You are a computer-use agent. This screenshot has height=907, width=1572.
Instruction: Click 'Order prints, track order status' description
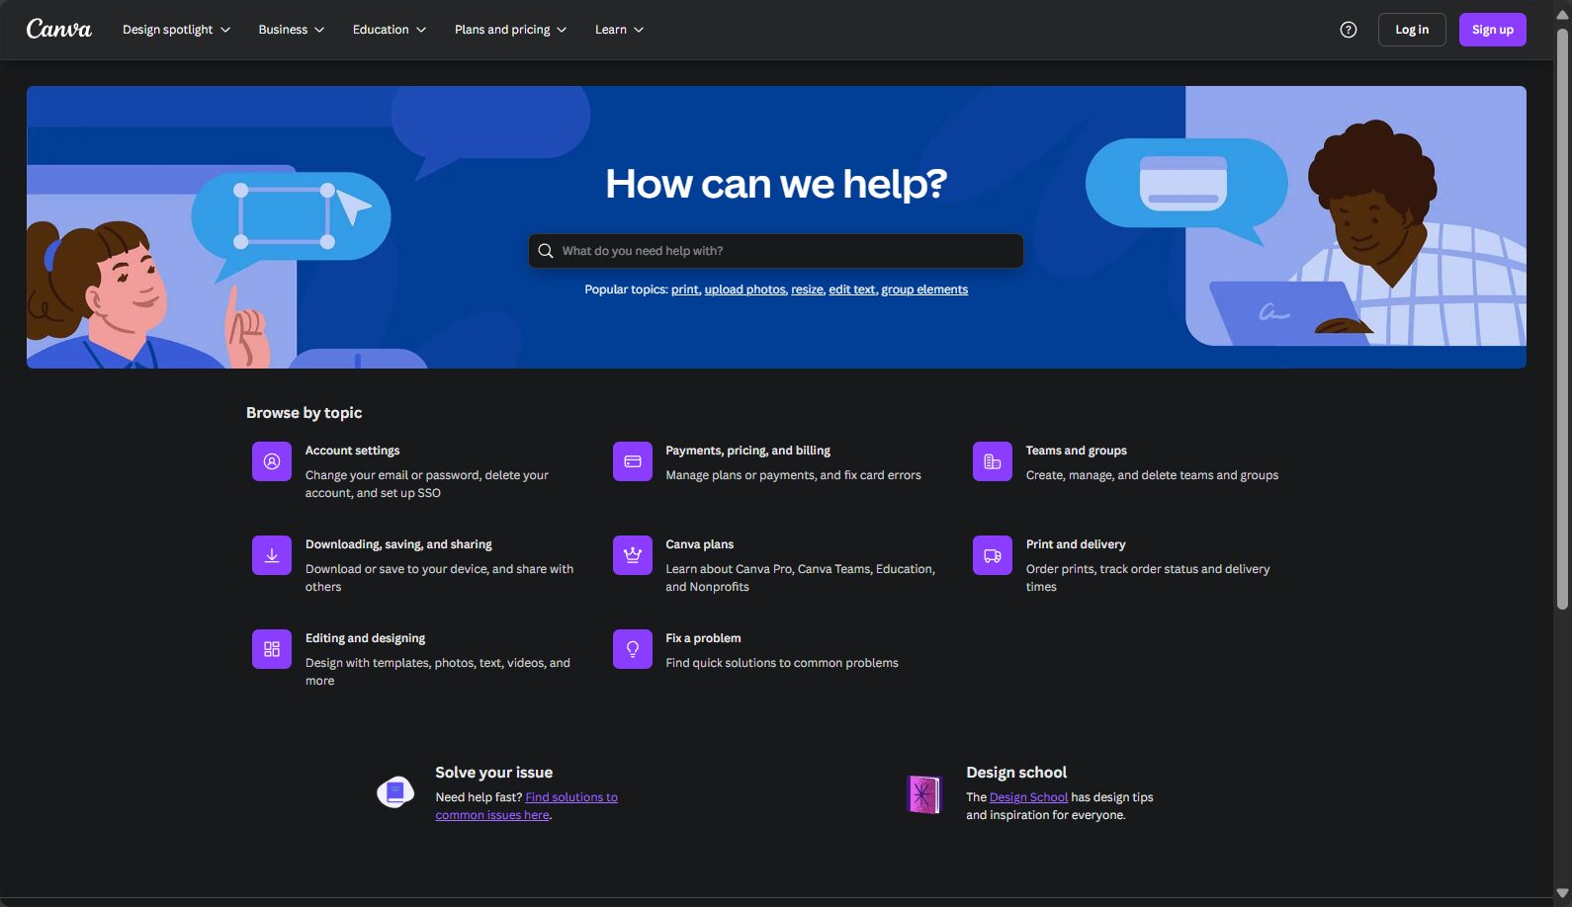(x=1148, y=578)
